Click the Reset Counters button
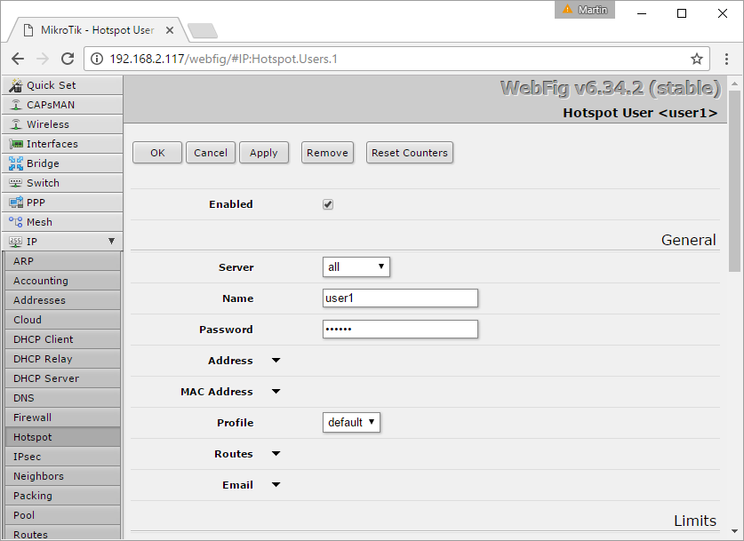This screenshot has height=541, width=744. tap(410, 153)
